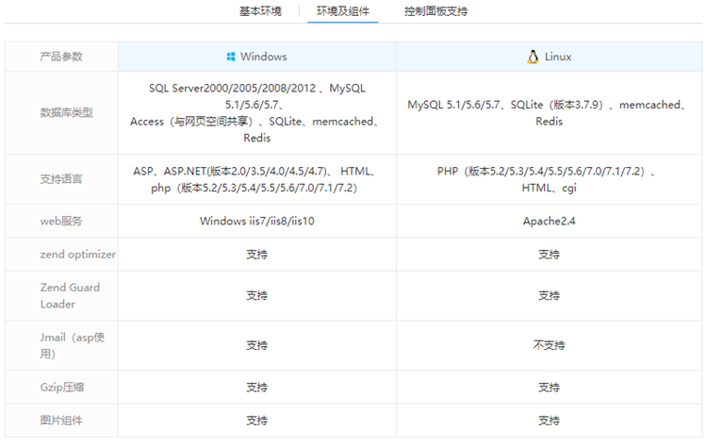Screen dimensions: 707x446
Task: Click the web服务 row label
Action: tap(61, 222)
